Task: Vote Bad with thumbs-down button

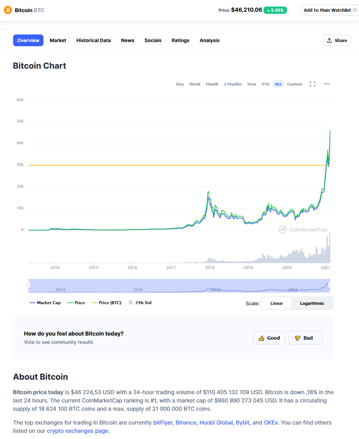Action: point(306,338)
